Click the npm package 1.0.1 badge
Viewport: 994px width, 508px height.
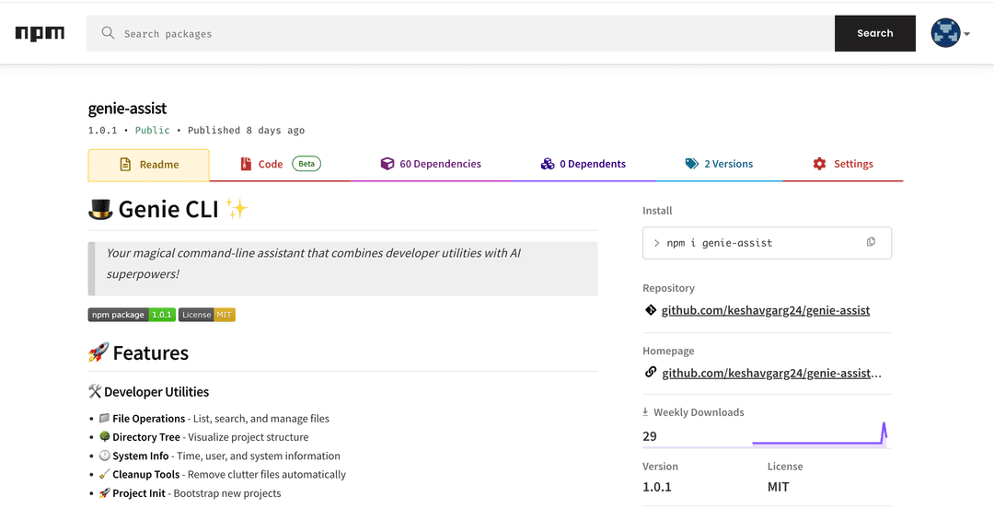point(132,315)
